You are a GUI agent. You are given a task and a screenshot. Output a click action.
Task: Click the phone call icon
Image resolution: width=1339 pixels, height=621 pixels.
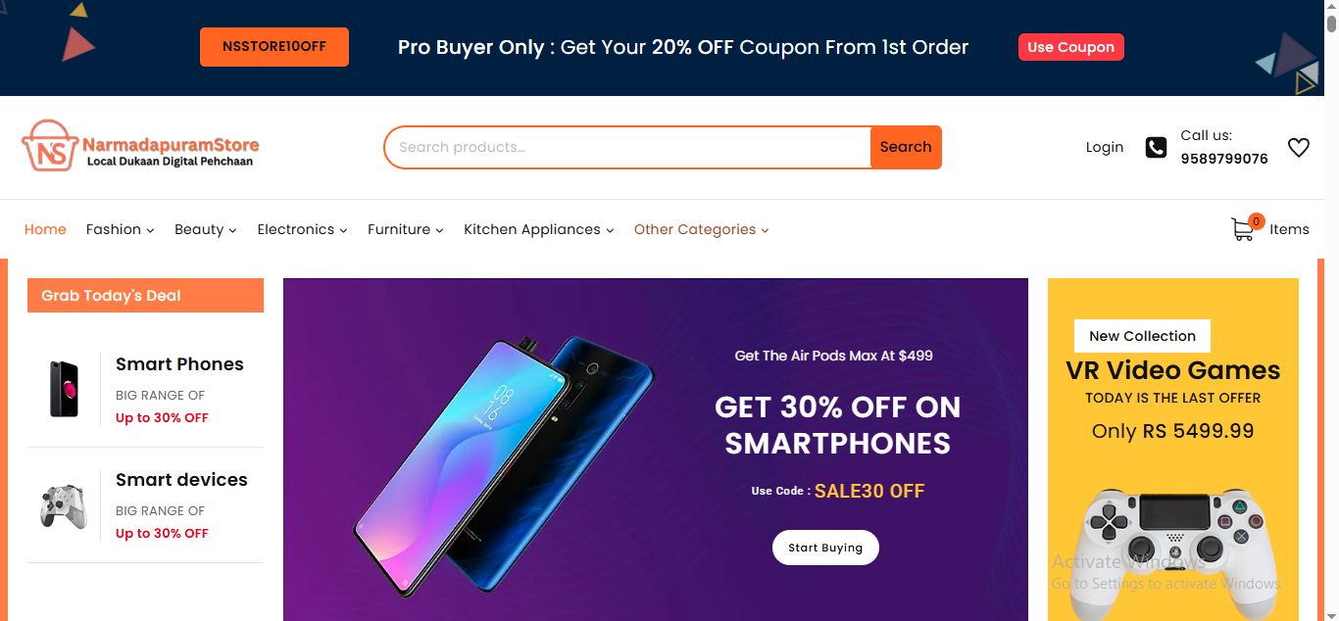click(x=1157, y=148)
